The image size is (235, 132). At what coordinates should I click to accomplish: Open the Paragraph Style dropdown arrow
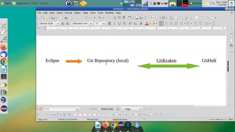pos(58,23)
